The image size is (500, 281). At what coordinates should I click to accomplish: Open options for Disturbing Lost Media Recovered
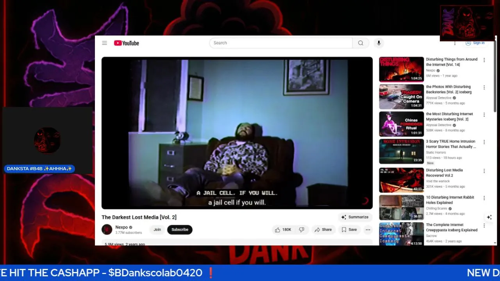point(484,171)
